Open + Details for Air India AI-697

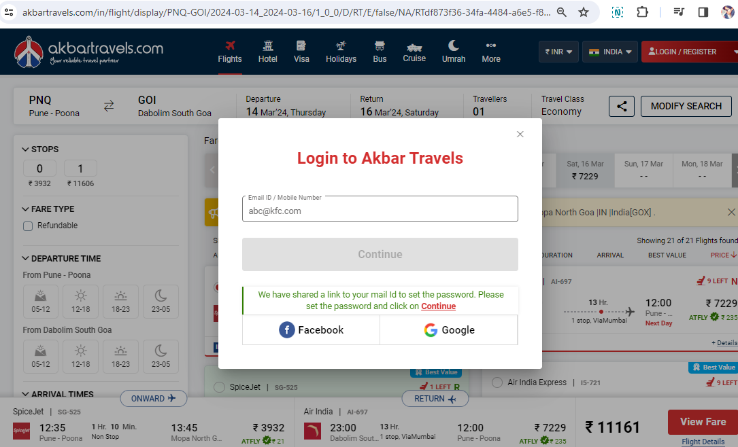724,342
